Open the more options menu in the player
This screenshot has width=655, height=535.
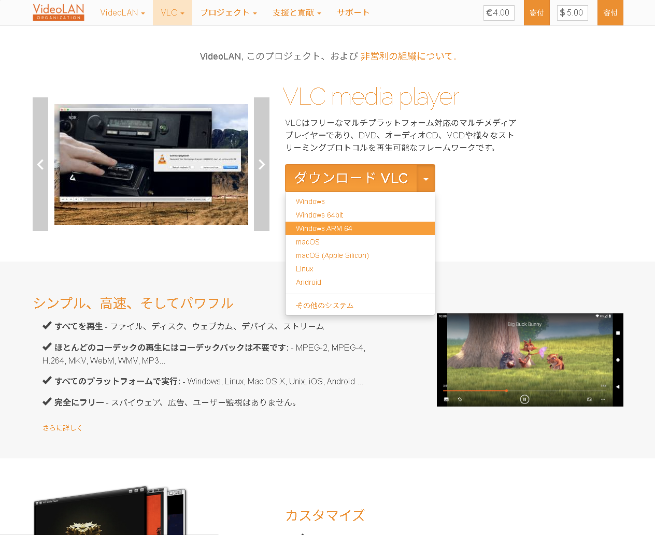(x=602, y=399)
